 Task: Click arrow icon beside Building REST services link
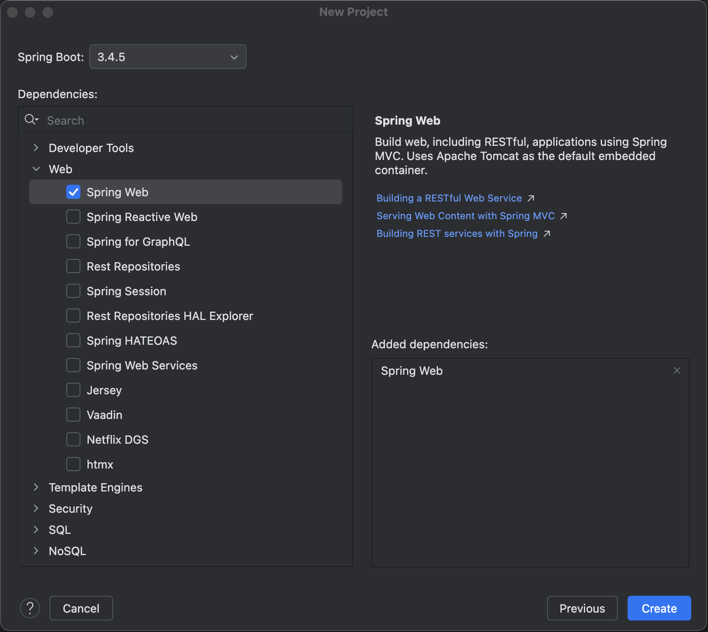point(547,234)
